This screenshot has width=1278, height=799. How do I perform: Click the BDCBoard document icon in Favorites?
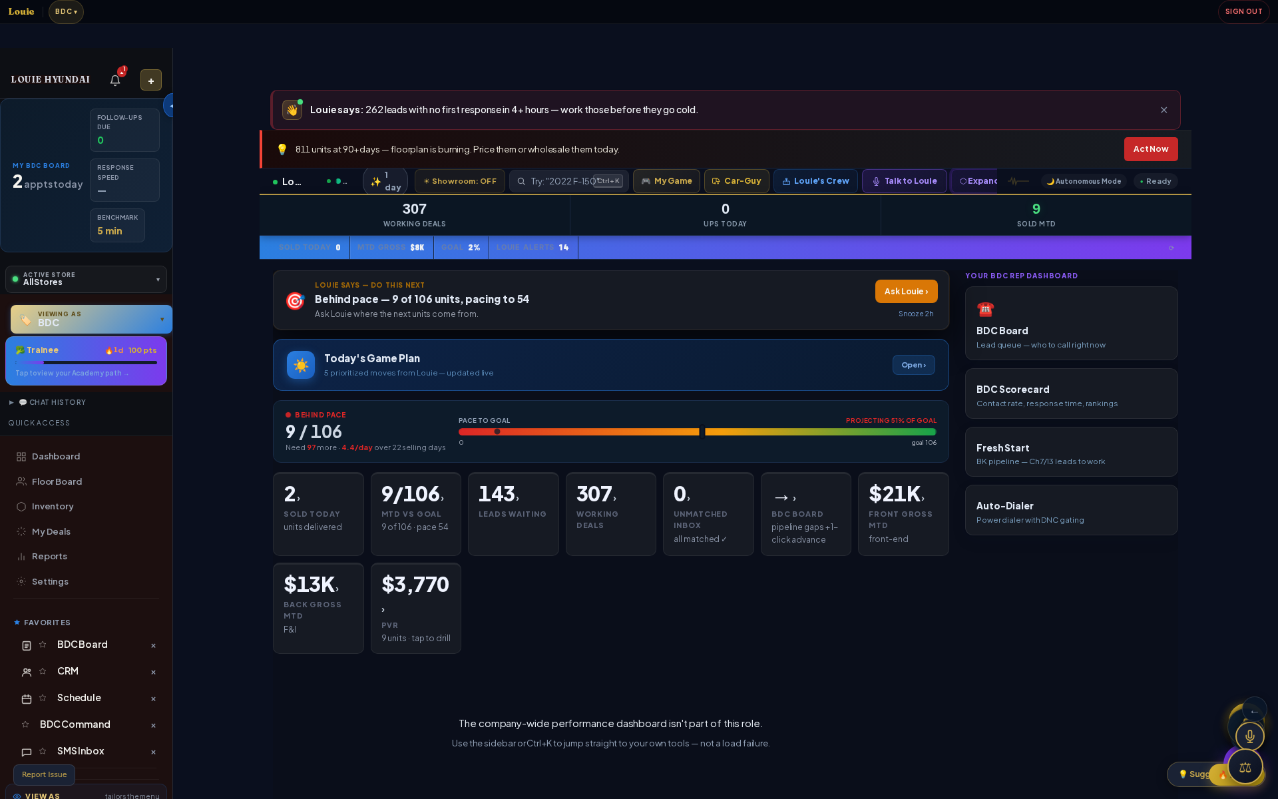[27, 646]
